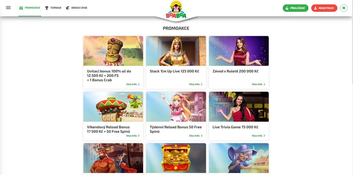Open the hamburger menu icon
This screenshot has width=353, height=175.
click(8, 8)
